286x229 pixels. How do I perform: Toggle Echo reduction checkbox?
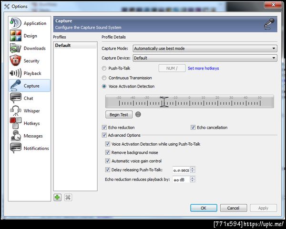click(104, 127)
